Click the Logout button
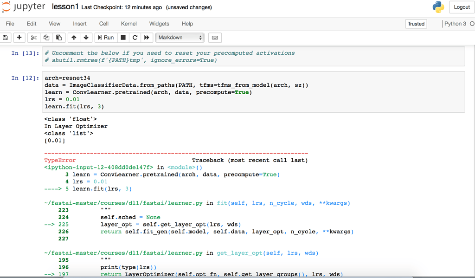 pos(462,7)
